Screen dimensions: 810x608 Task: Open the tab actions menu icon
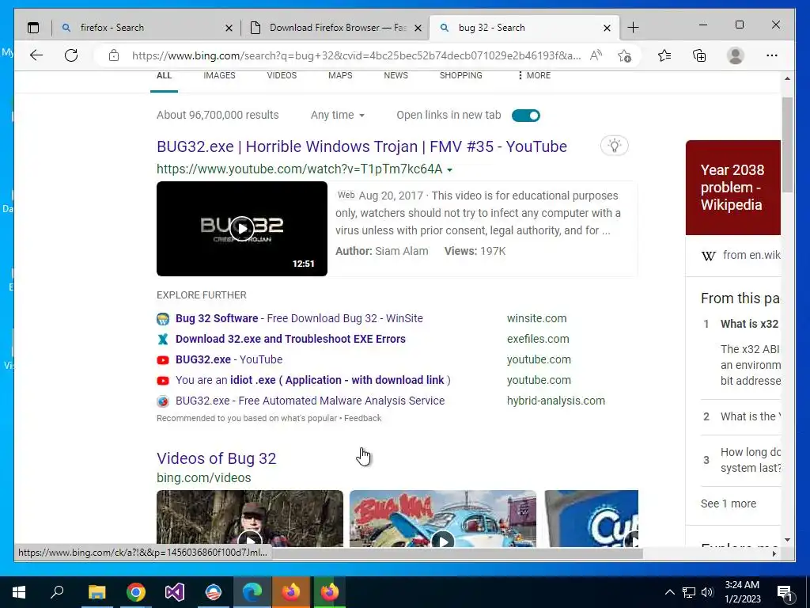[x=33, y=28]
